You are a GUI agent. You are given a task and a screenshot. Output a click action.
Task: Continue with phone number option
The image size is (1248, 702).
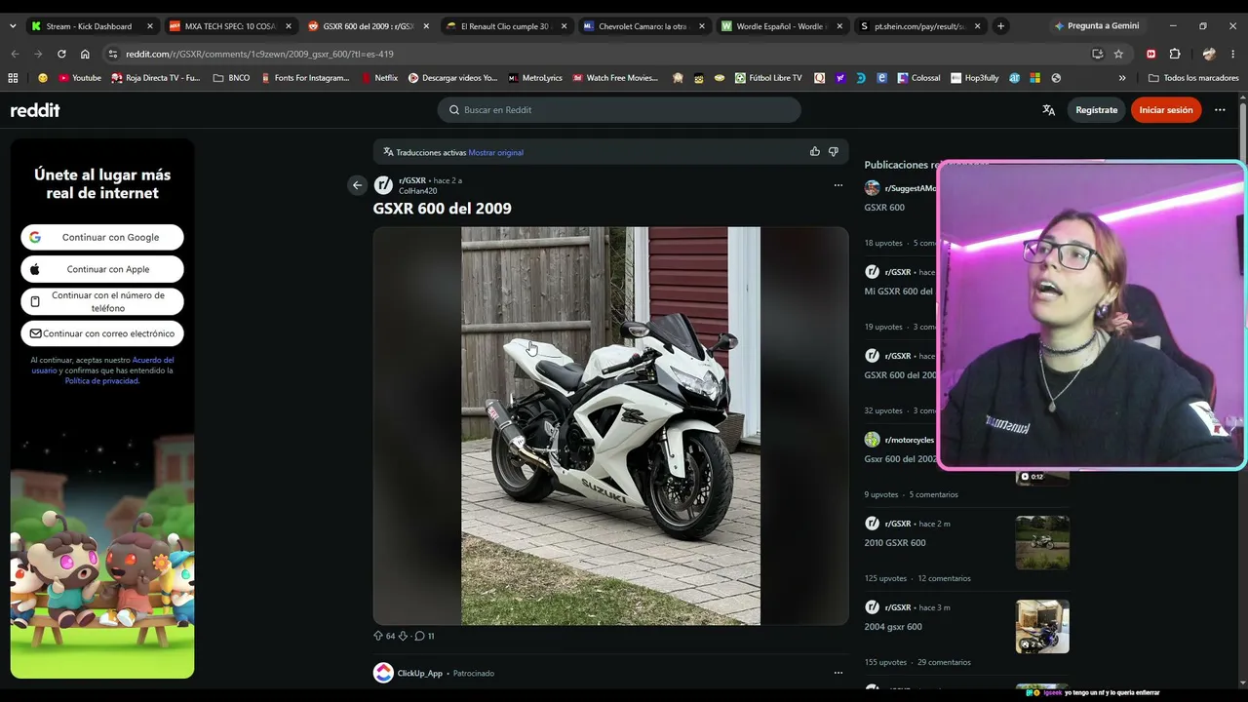[102, 301]
